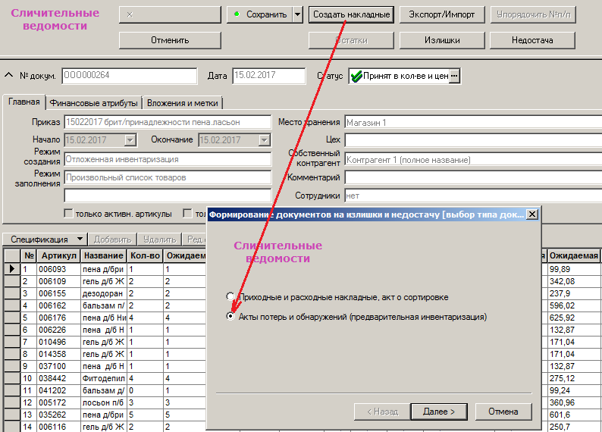Screen dimensions: 602x432
Task: Click the Фитодепил name cell
Action: tap(103, 378)
